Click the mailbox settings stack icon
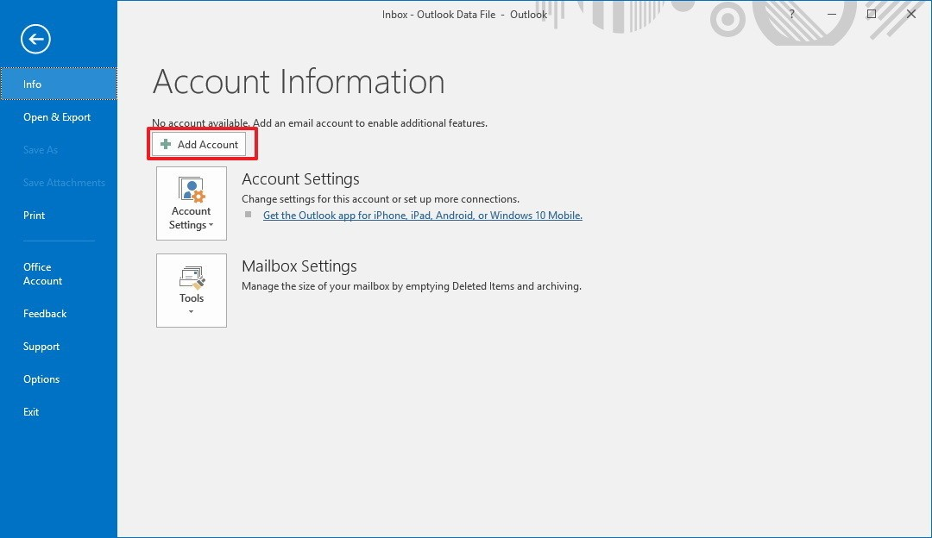Screen dimensions: 932x538 191,274
